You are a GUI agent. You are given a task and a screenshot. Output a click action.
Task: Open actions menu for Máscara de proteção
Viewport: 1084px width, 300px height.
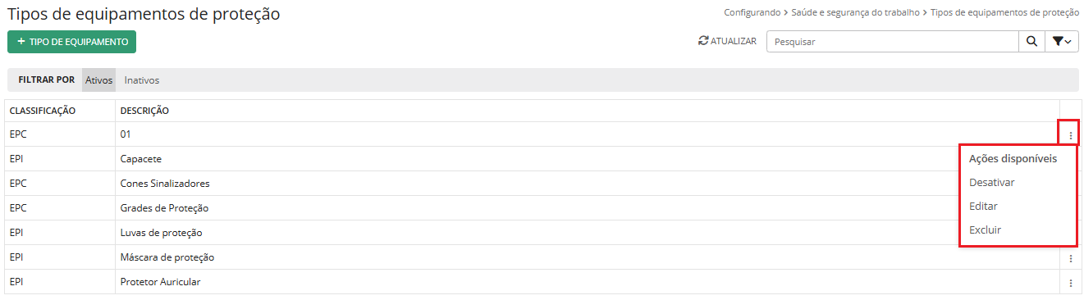(x=1070, y=257)
